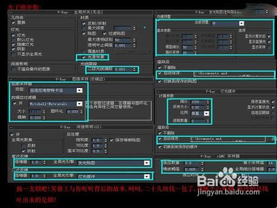Screen dimensions: 277x208
Task: Toggle 显示直接光 checkbox in 发光贴图
Action: 269,42
